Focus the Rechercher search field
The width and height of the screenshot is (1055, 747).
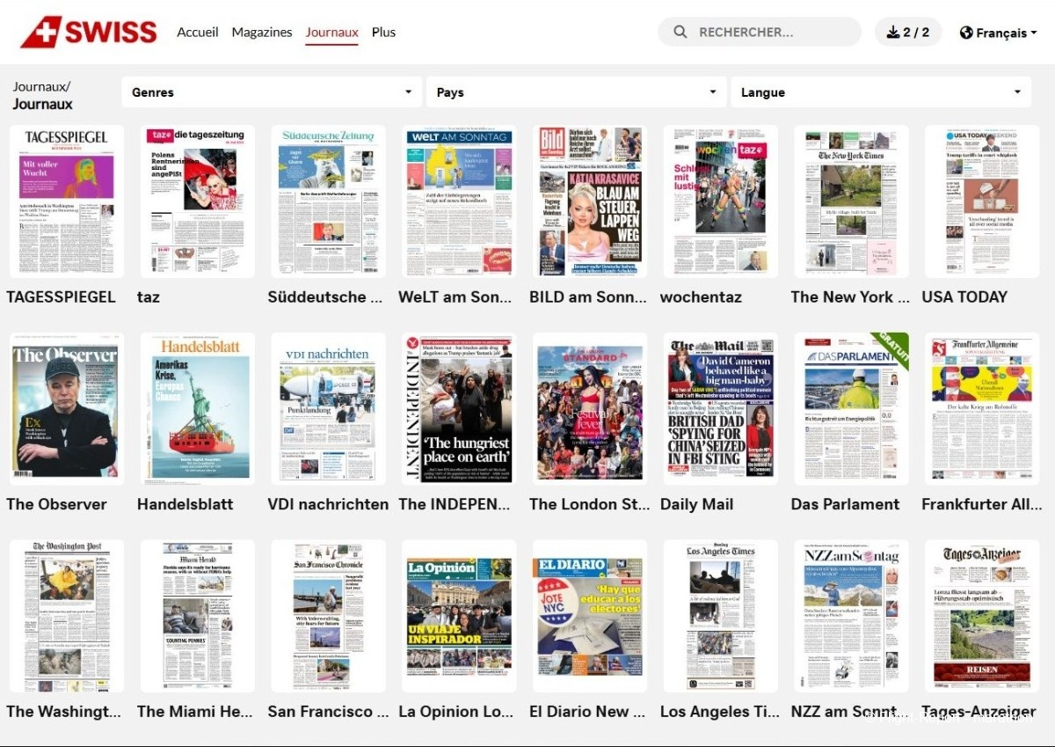(760, 33)
